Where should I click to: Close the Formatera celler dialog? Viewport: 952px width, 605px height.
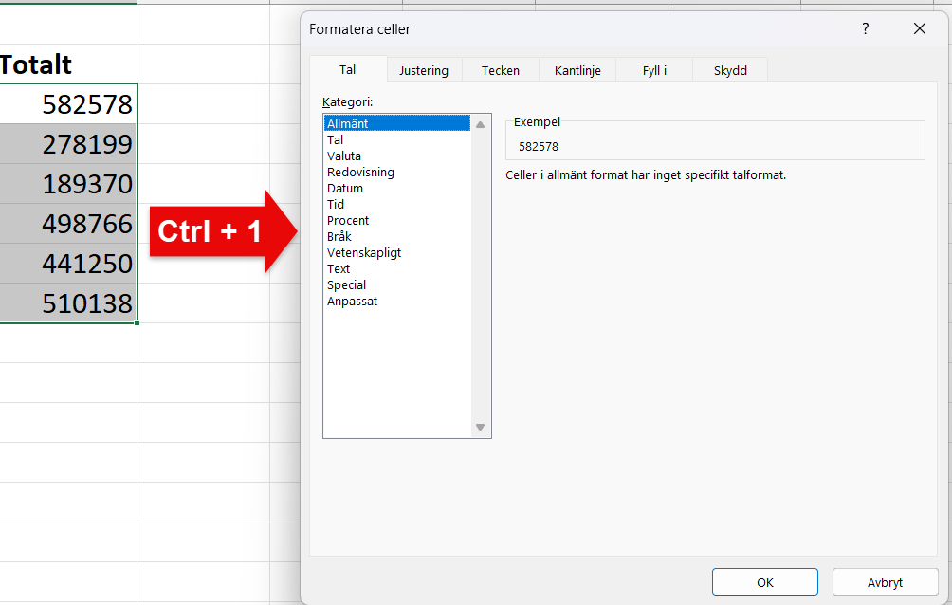(x=919, y=29)
